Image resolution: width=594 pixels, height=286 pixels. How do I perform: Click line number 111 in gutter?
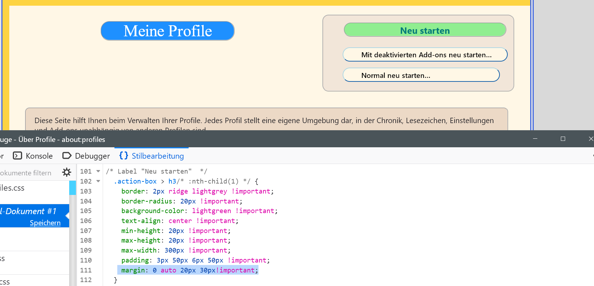[86, 270]
